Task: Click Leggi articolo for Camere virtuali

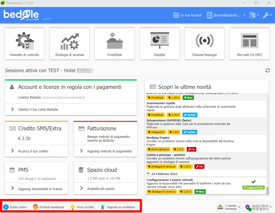Action: (253, 188)
